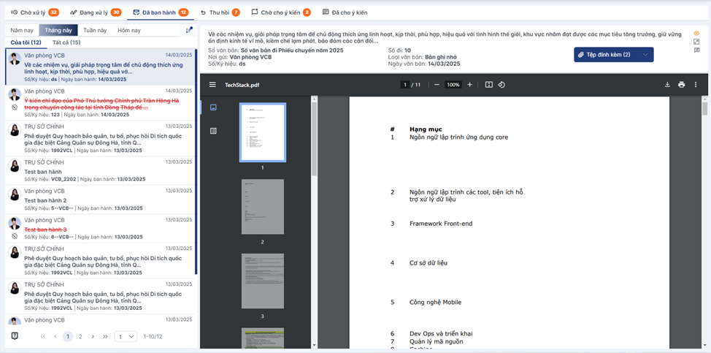Open the revoked 'Test ban hành 3' document
This screenshot has width=711, height=353.
[99, 229]
